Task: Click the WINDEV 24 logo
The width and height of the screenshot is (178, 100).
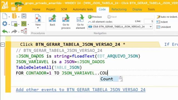Action: click(x=5, y=5)
